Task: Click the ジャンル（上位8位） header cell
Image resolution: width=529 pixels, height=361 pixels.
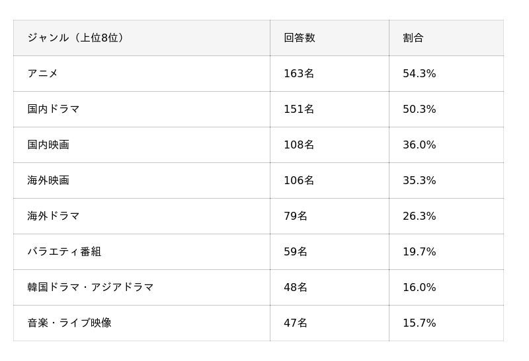Action: pyautogui.click(x=77, y=38)
